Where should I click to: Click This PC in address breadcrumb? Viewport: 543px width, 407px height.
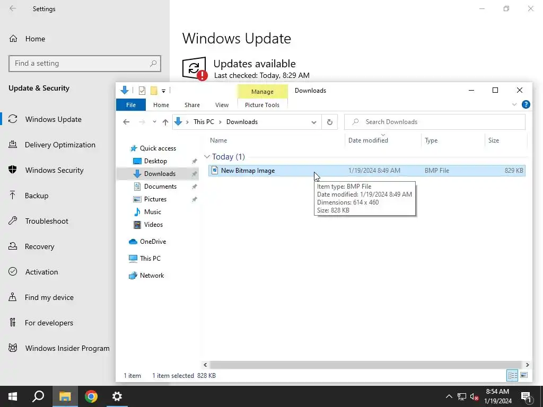click(x=204, y=122)
